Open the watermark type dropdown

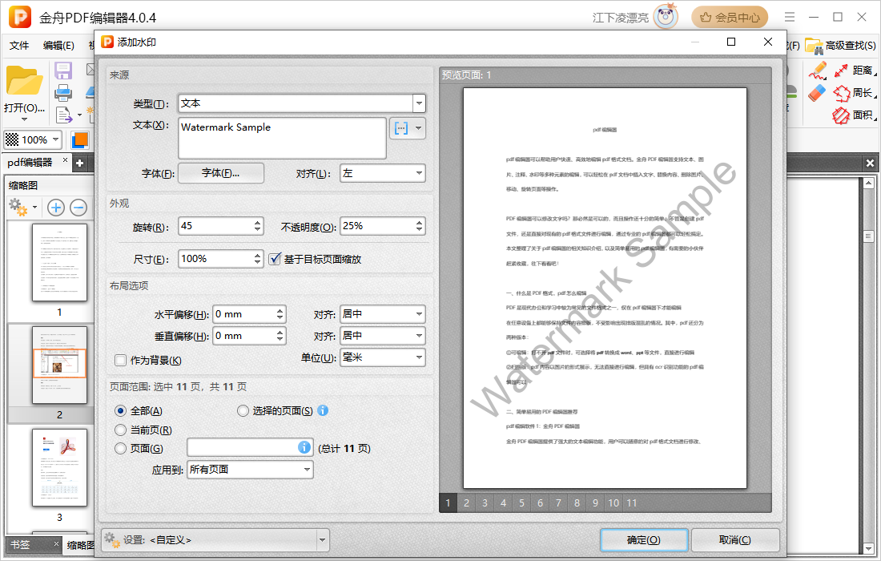[x=302, y=103]
